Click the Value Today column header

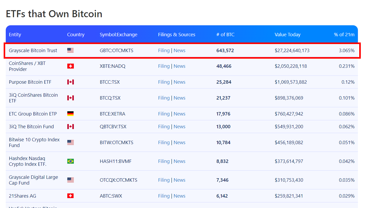(287, 35)
